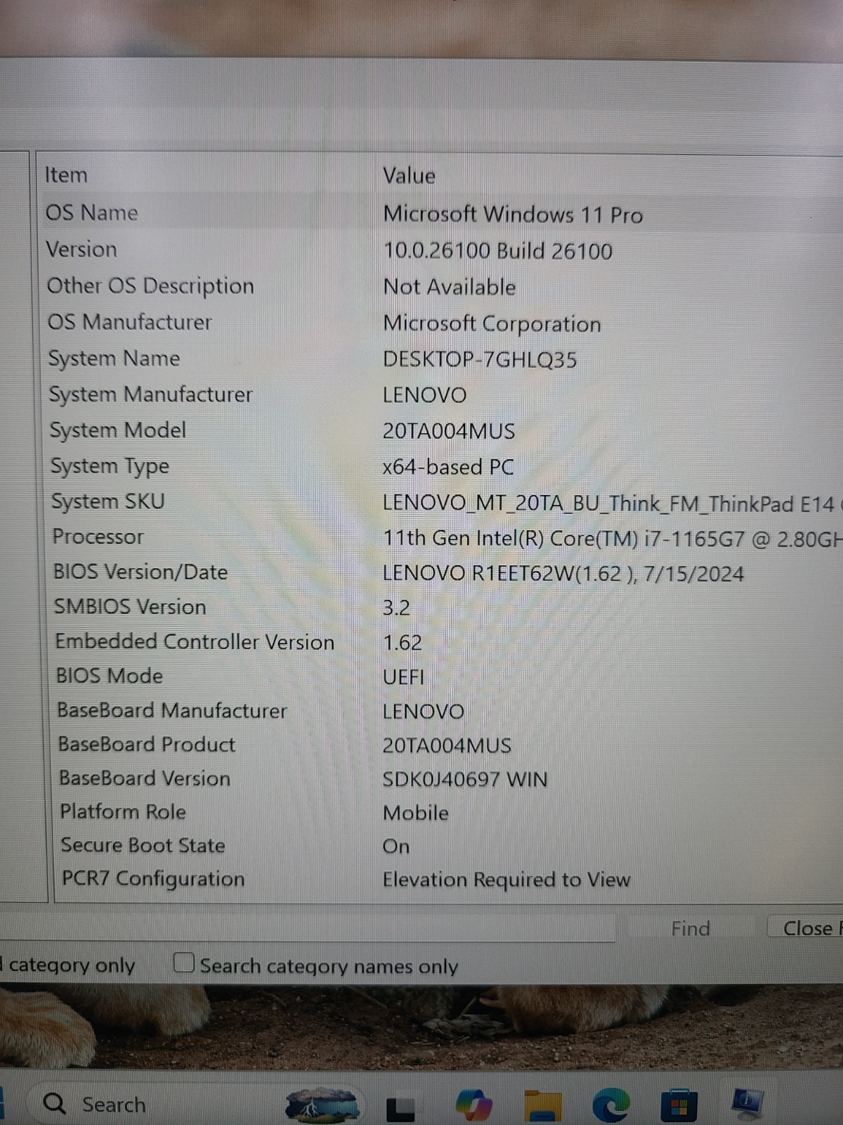Select the System Model row
Image resolution: width=843 pixels, height=1125 pixels.
point(443,430)
